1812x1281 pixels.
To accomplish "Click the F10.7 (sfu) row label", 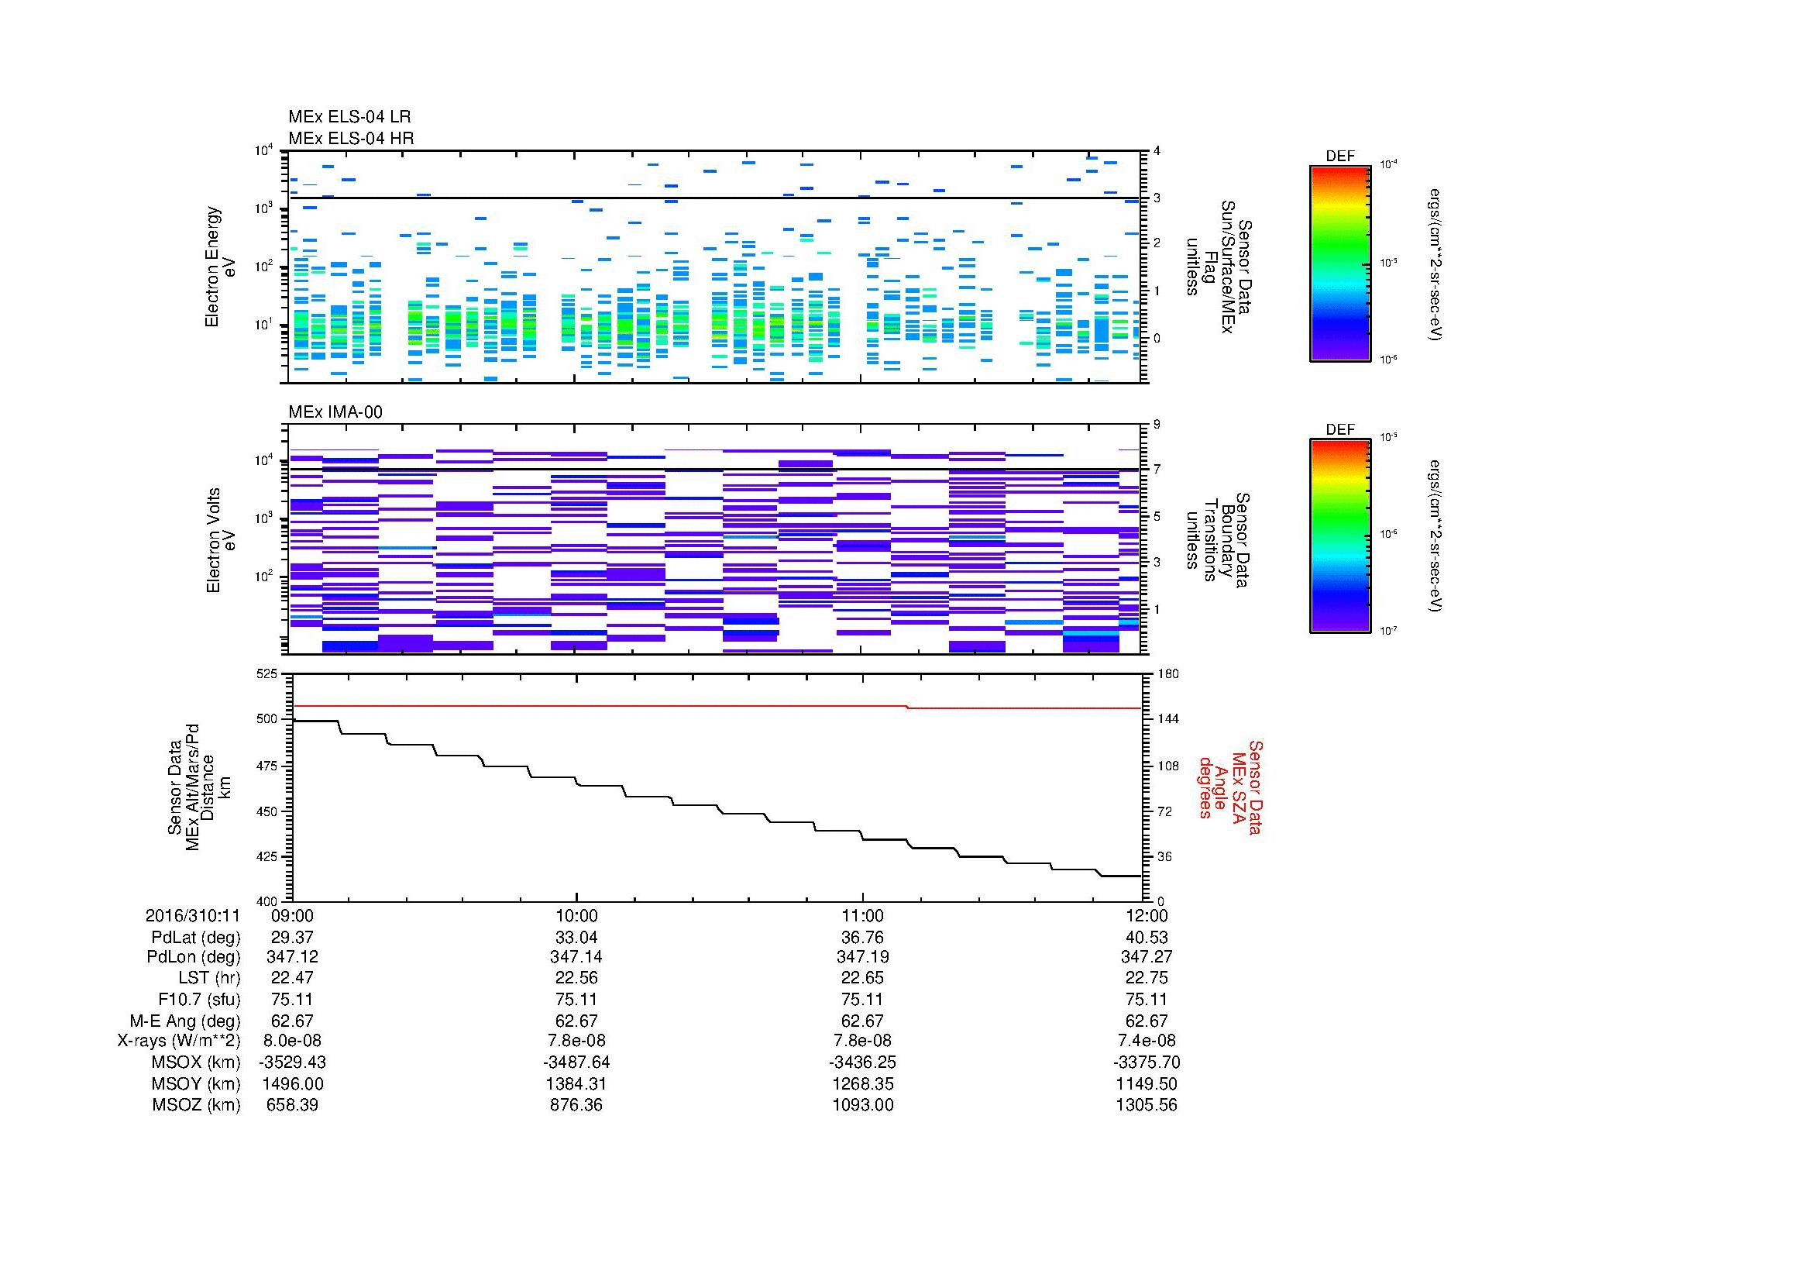I will tap(199, 1000).
